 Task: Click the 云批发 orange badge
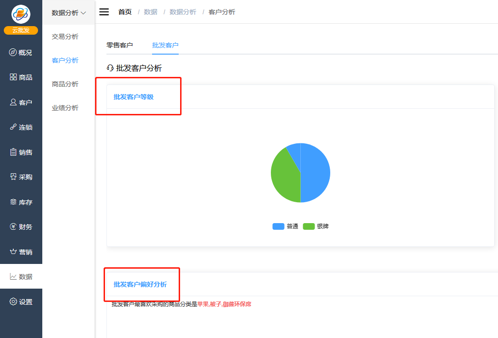(x=21, y=30)
